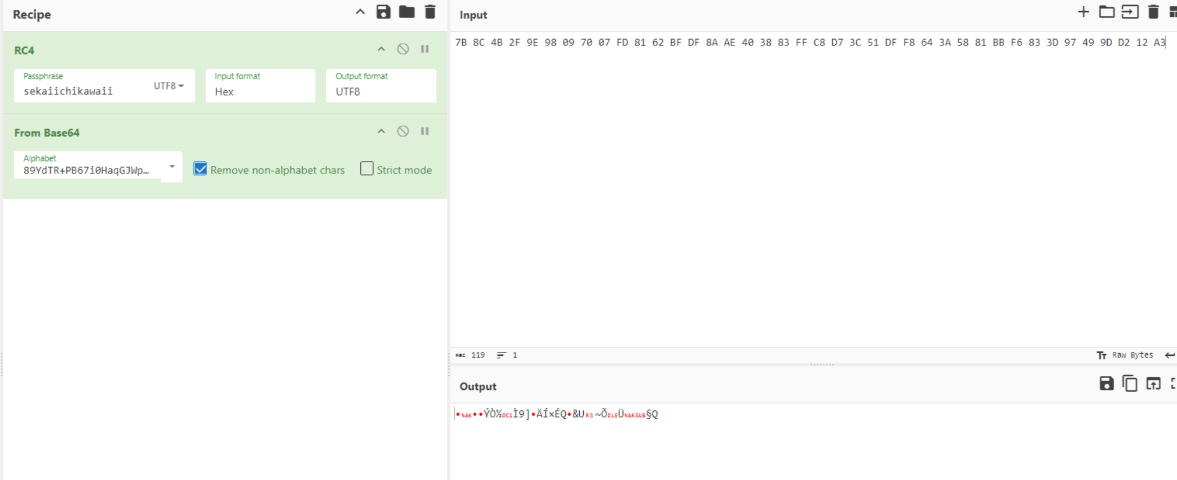Image resolution: width=1177 pixels, height=480 pixels.
Task: Open the passphrase UTF8 encoding dropdown
Action: [x=169, y=86]
